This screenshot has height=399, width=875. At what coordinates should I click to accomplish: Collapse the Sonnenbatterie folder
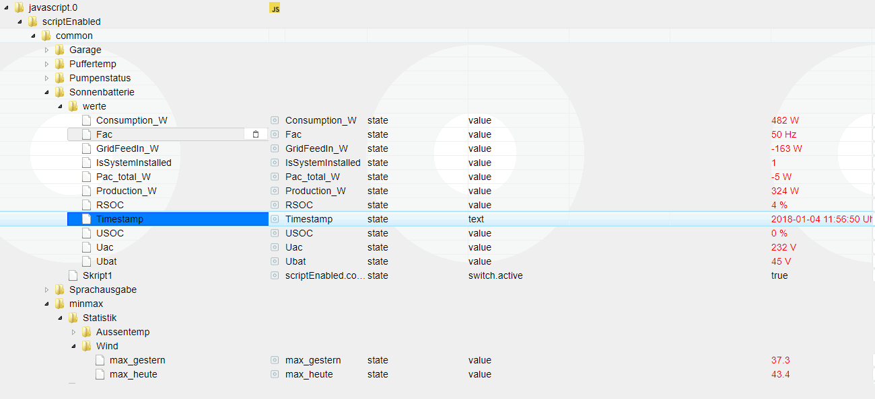click(x=47, y=93)
